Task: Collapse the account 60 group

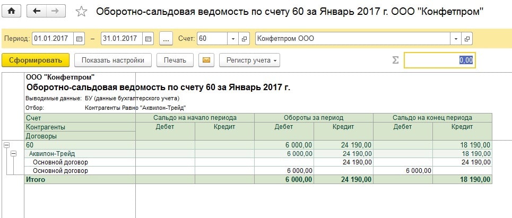Action: pos(5,145)
